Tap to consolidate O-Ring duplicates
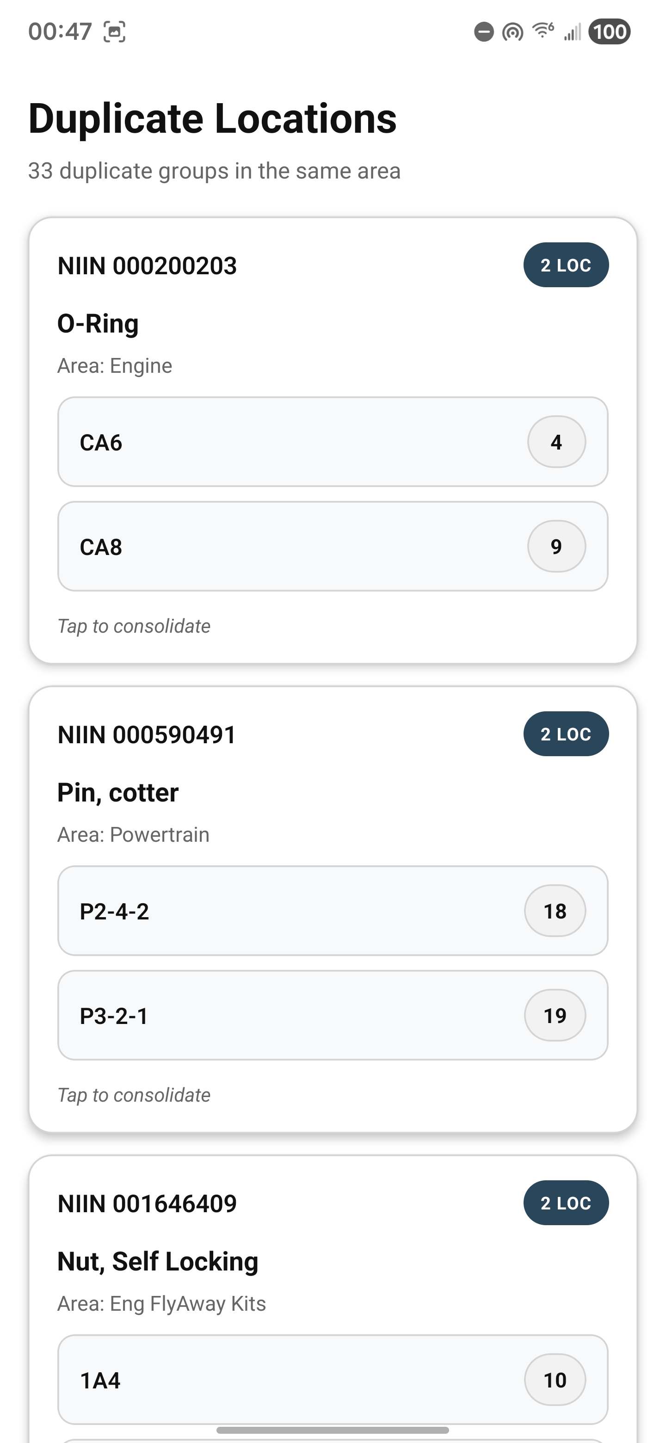 tap(134, 626)
